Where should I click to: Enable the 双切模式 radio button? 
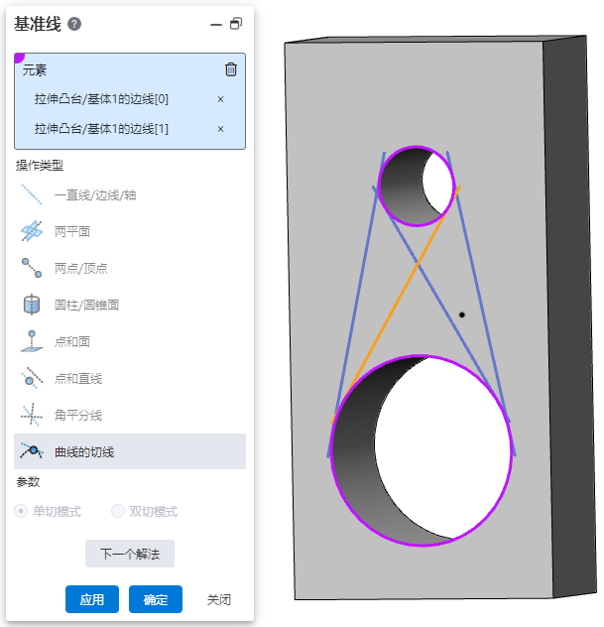(117, 511)
